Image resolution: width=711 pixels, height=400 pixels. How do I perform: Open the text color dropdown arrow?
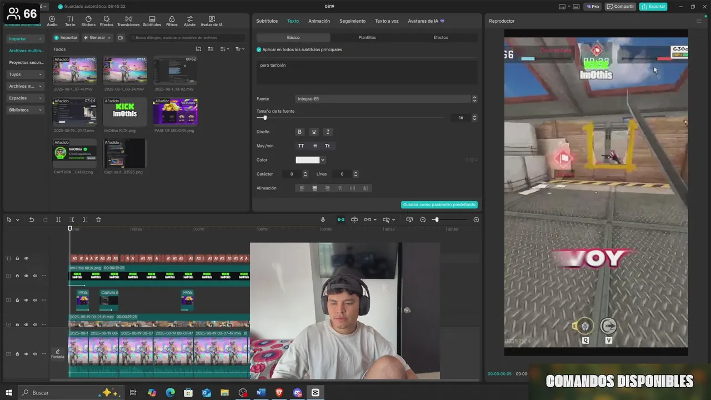[x=323, y=160]
